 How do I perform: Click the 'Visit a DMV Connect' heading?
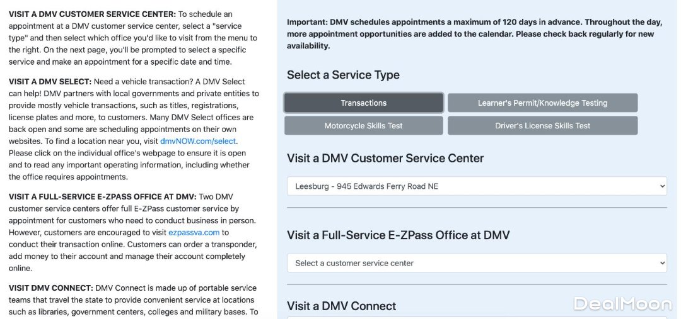(341, 306)
